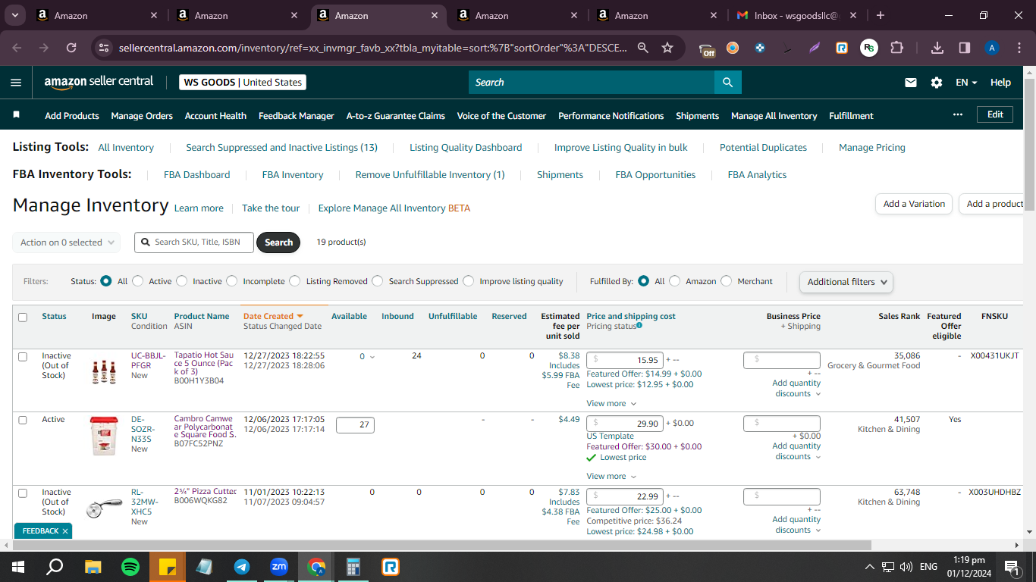The height and width of the screenshot is (582, 1036).
Task: Open Voice of the Customer menu item
Action: 501,116
